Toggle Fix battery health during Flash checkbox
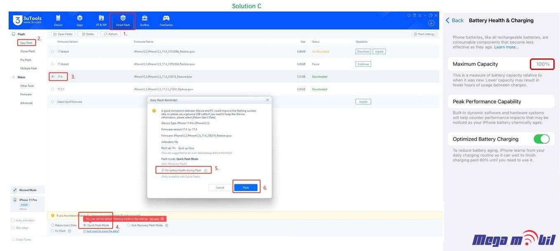This screenshot has height=251, width=560. point(163,170)
